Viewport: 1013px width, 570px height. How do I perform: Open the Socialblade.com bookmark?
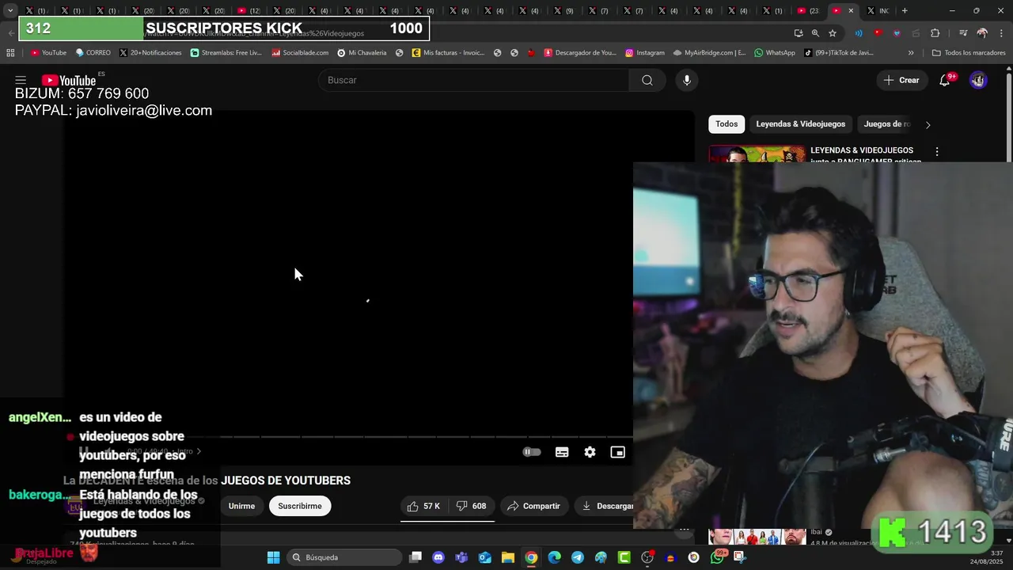point(300,53)
